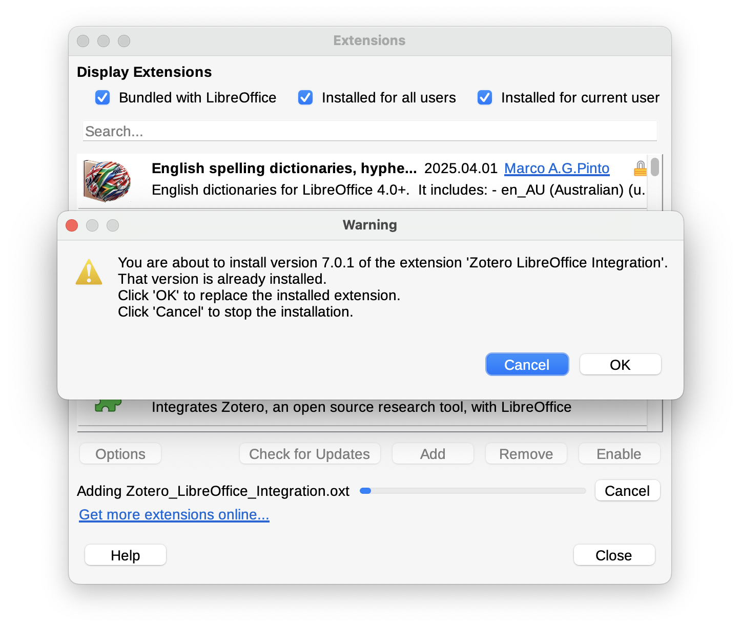Click the Add extension button
Image resolution: width=741 pixels, height=627 pixels.
tap(433, 454)
